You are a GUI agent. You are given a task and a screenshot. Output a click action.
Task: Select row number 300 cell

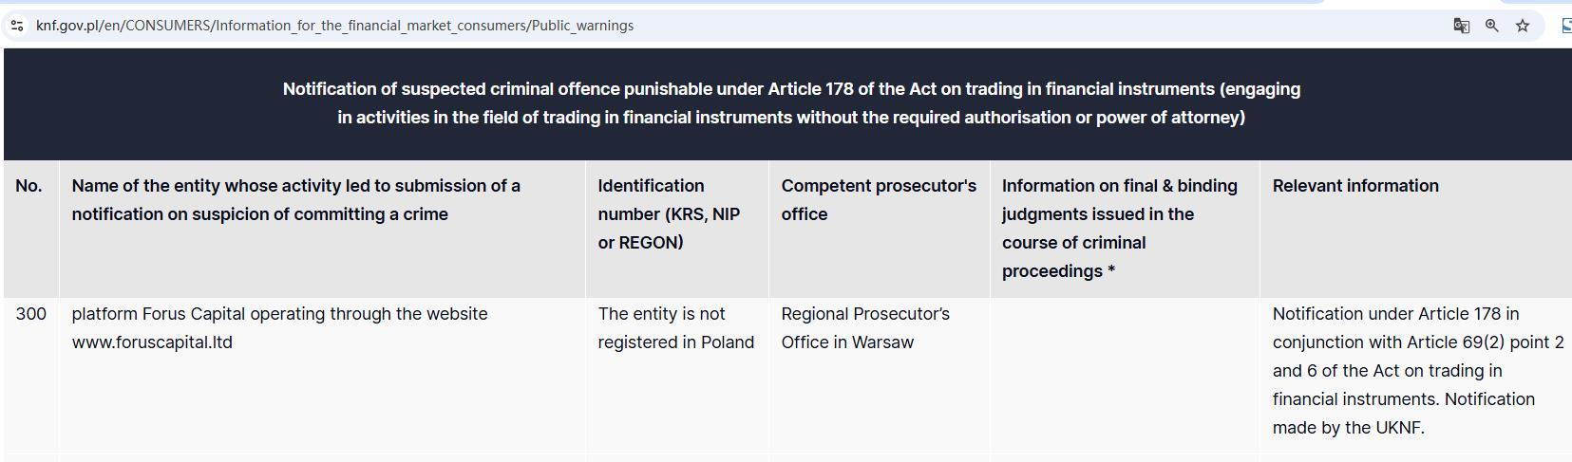[x=30, y=314]
